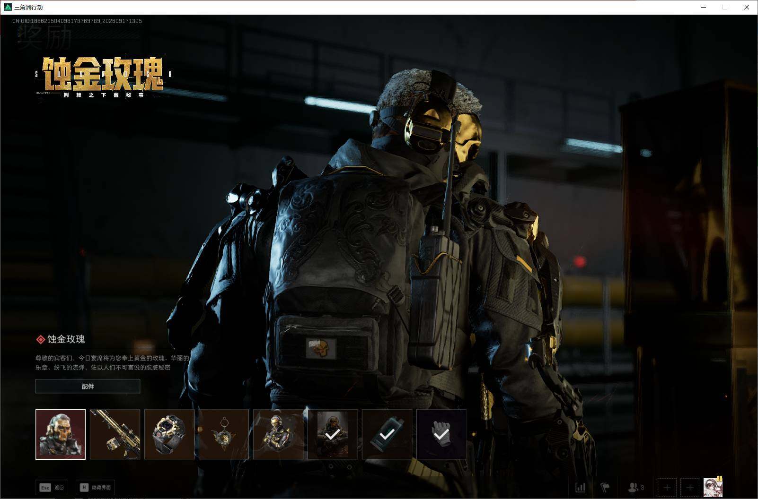758x499 pixels.
Task: Click the 蚀金玫瑰 bundle title text
Action: (x=66, y=339)
